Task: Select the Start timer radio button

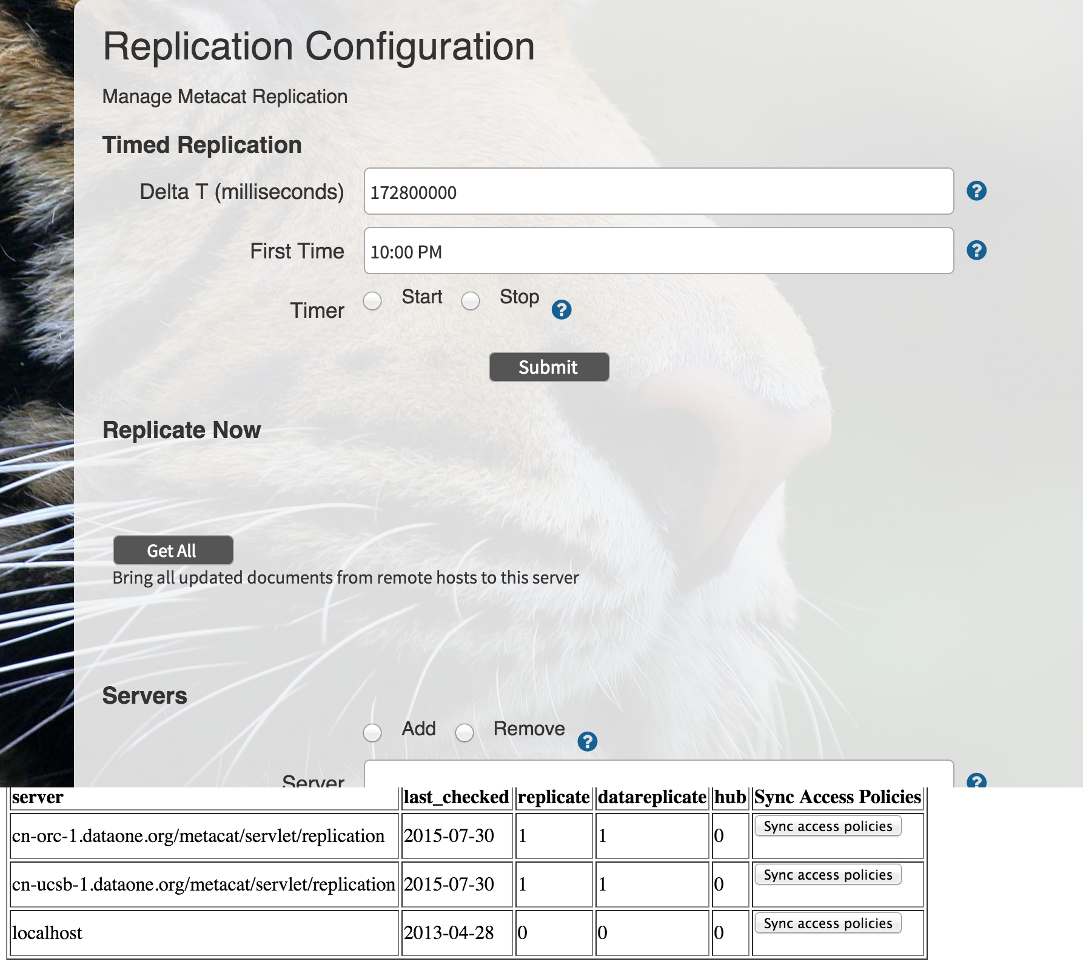Action: point(372,301)
